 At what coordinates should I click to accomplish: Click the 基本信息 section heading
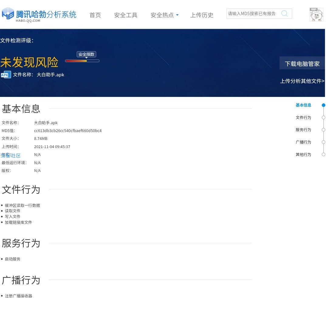[x=21, y=109]
